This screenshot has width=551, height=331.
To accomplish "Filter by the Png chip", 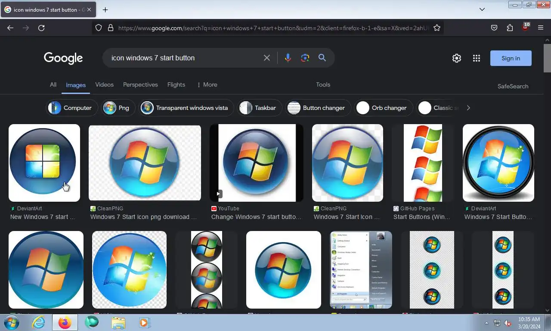I will (118, 108).
